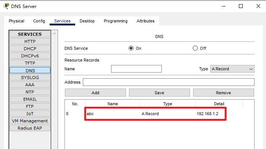
Task: Add the DNS resource record
Action: click(95, 93)
